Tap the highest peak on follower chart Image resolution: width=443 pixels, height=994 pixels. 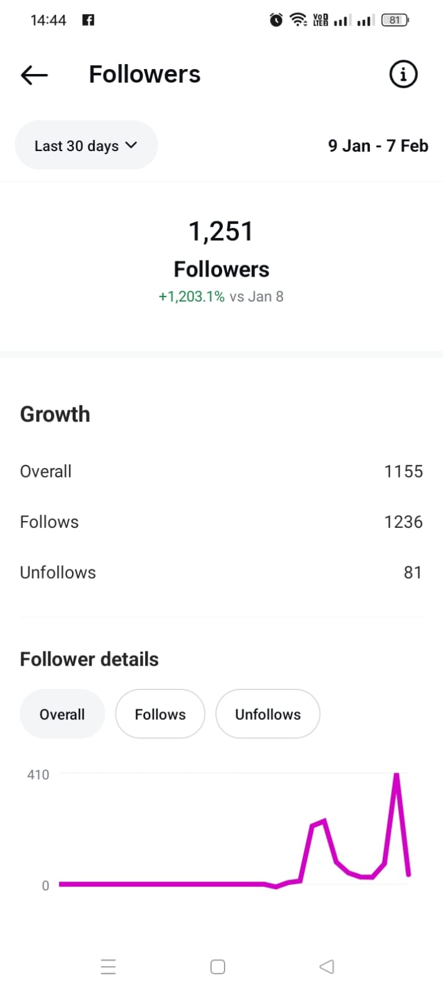tap(396, 775)
